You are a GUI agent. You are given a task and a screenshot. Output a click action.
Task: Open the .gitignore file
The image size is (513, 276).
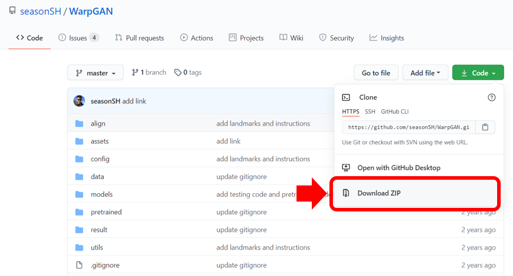tap(105, 265)
